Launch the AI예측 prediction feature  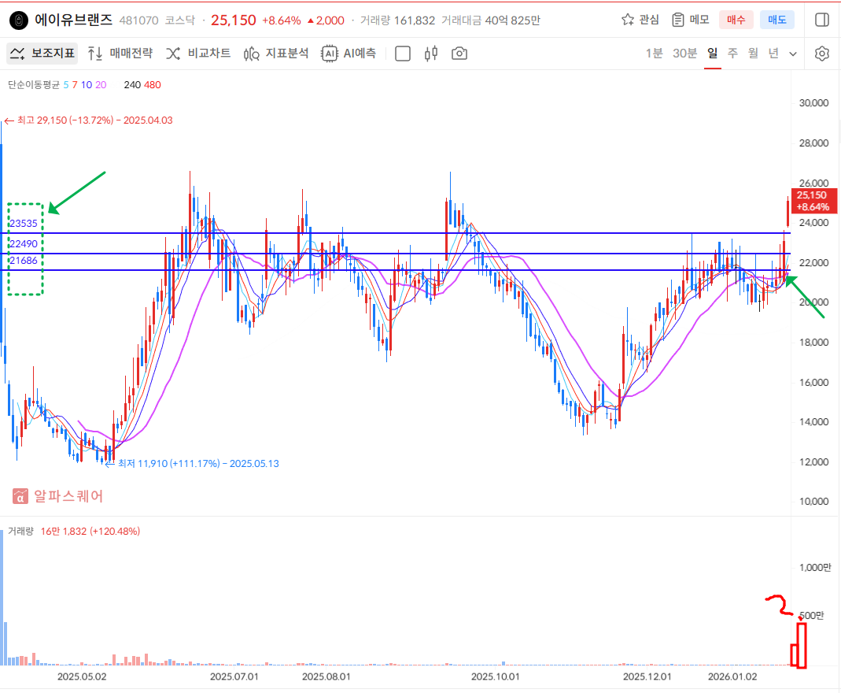pos(349,54)
